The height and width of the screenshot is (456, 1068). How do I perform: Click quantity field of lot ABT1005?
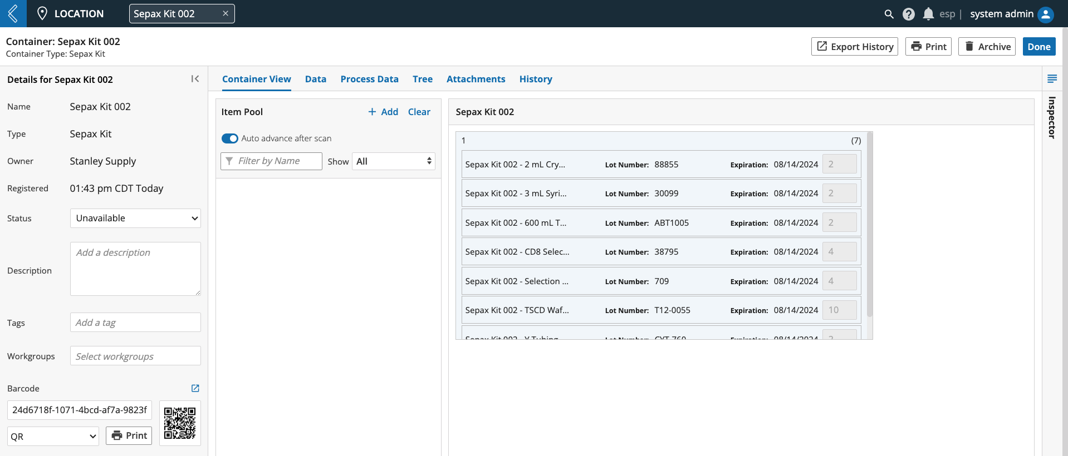(x=840, y=222)
